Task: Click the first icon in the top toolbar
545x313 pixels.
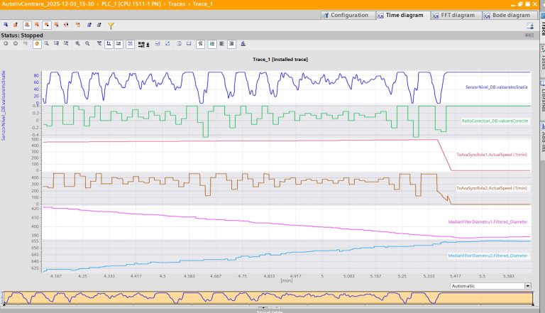Action: [x=6, y=25]
